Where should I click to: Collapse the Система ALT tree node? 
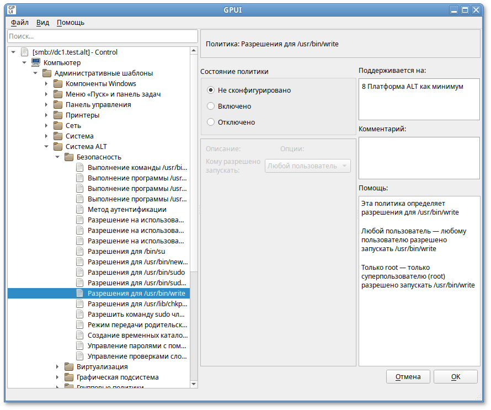pos(46,147)
